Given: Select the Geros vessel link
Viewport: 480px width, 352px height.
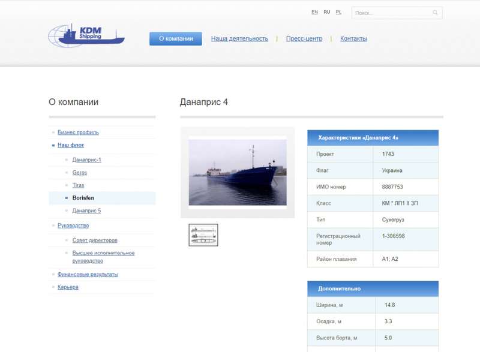Looking at the screenshot, I should (79, 173).
